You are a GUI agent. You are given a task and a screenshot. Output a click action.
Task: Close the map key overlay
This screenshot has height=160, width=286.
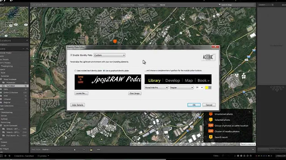pyautogui.click(x=250, y=112)
